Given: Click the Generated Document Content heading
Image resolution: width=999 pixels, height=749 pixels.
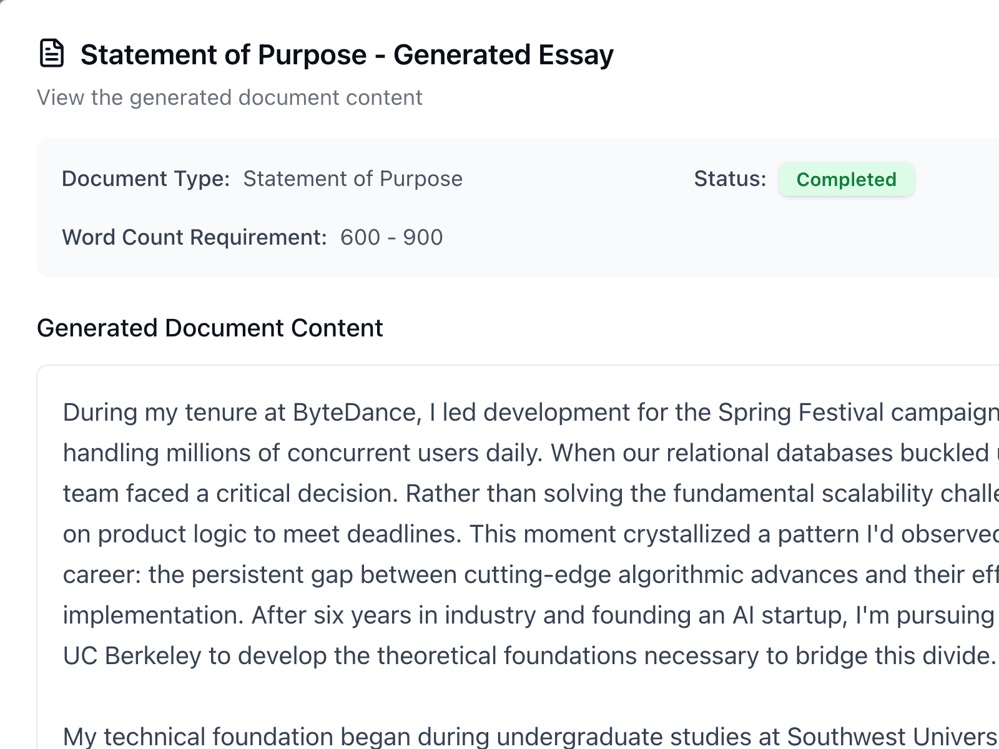Looking at the screenshot, I should [210, 327].
